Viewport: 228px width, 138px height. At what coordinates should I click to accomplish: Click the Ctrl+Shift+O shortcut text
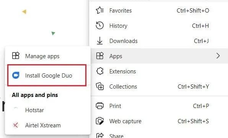coord(193,11)
